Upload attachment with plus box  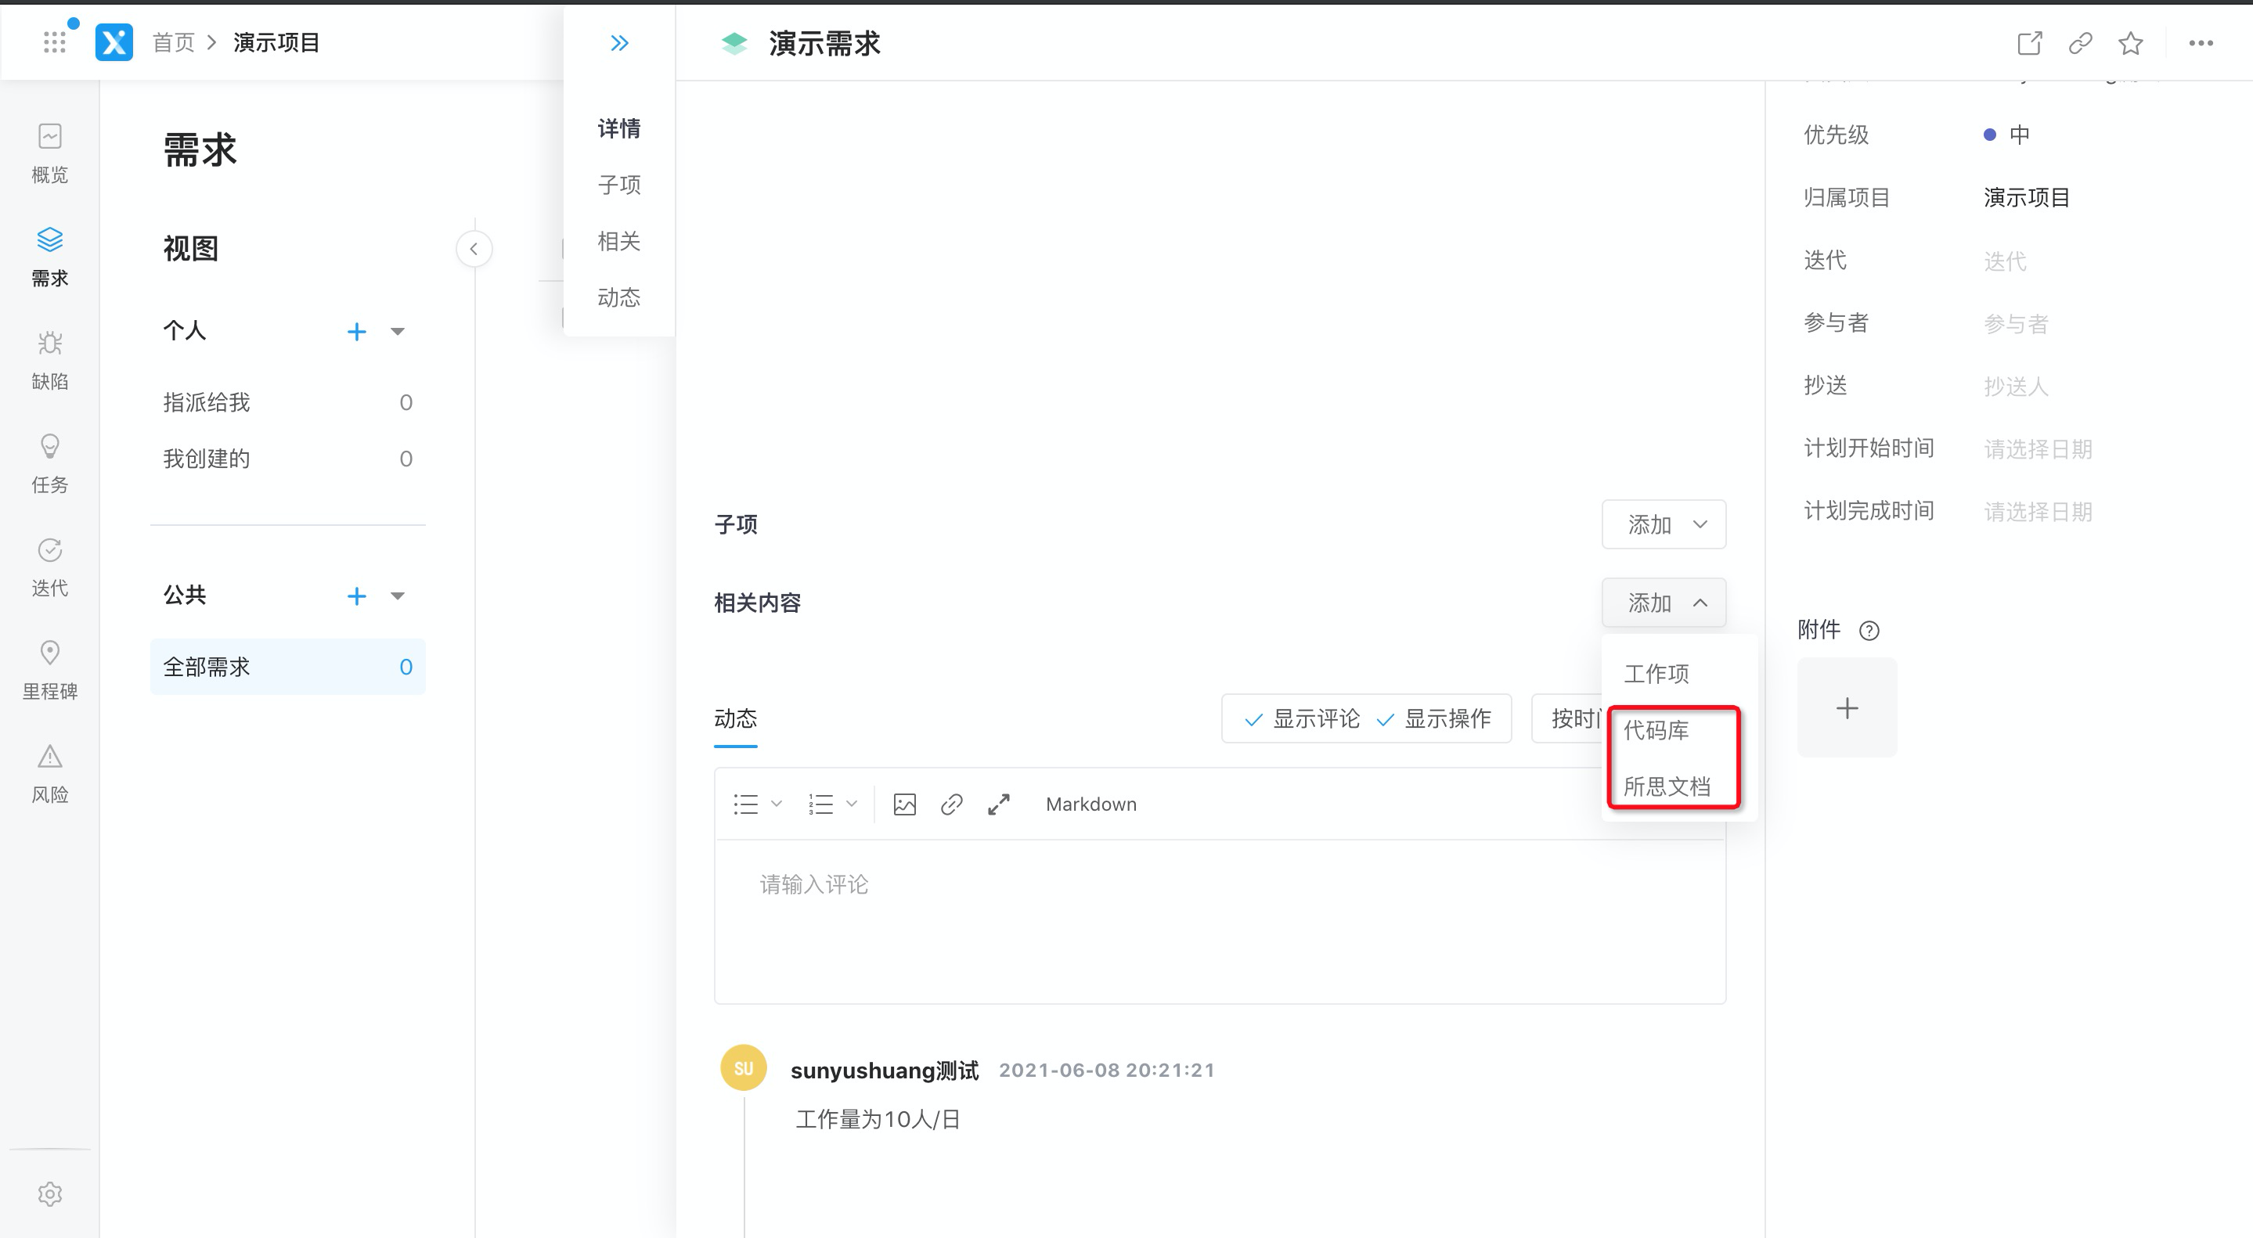click(1846, 707)
